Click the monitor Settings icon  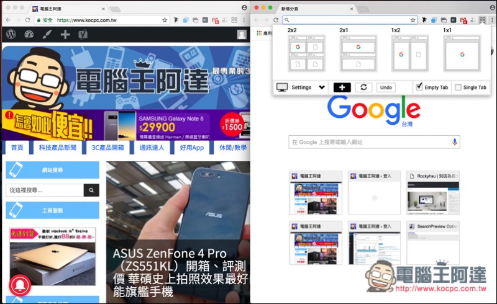(x=282, y=87)
